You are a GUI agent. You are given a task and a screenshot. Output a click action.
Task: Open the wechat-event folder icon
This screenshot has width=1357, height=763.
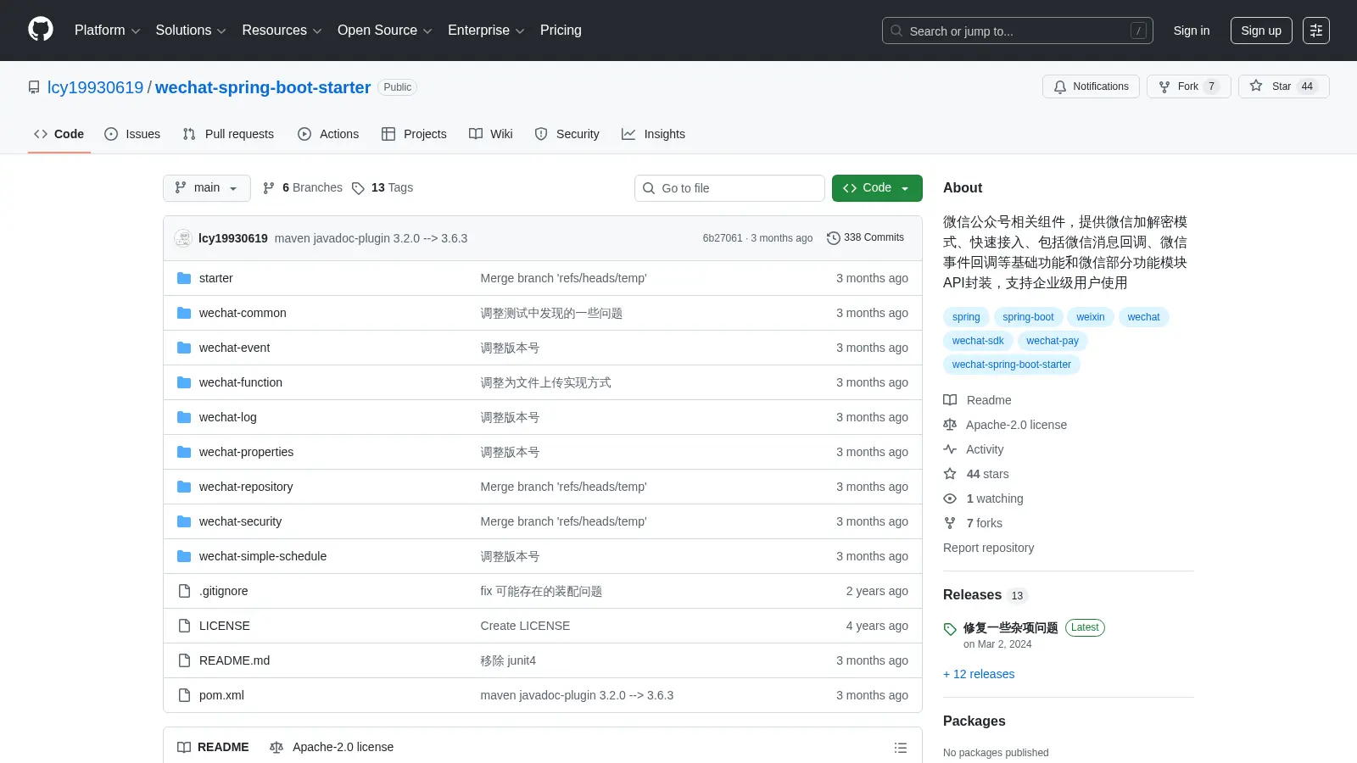tap(184, 348)
